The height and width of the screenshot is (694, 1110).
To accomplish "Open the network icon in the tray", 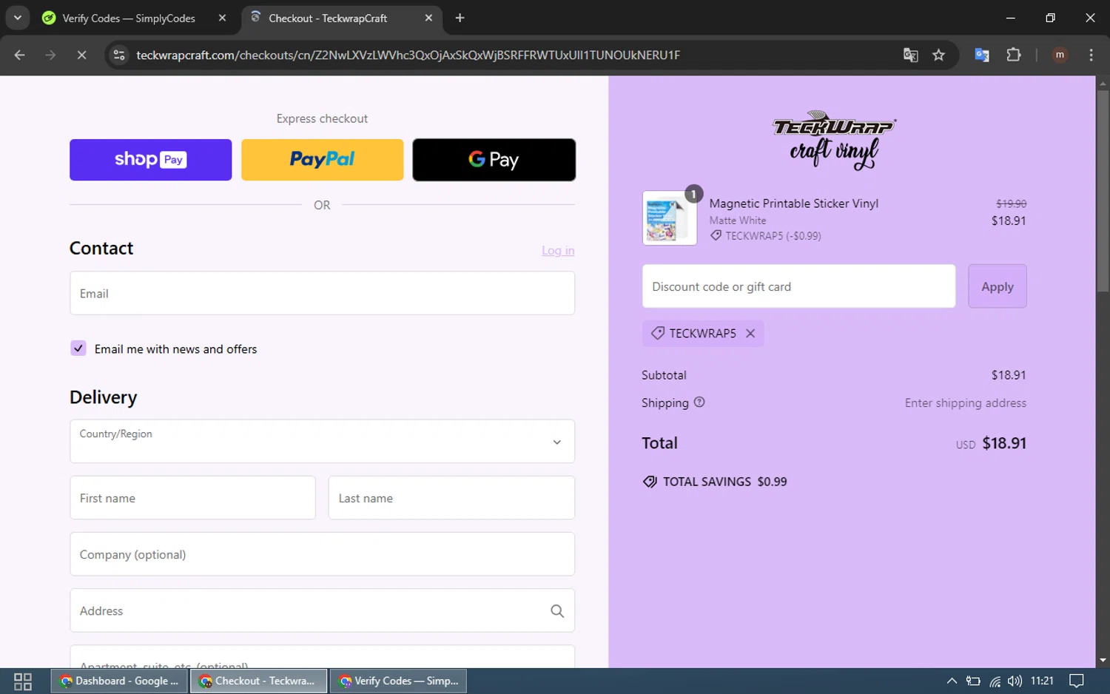I will click(995, 681).
